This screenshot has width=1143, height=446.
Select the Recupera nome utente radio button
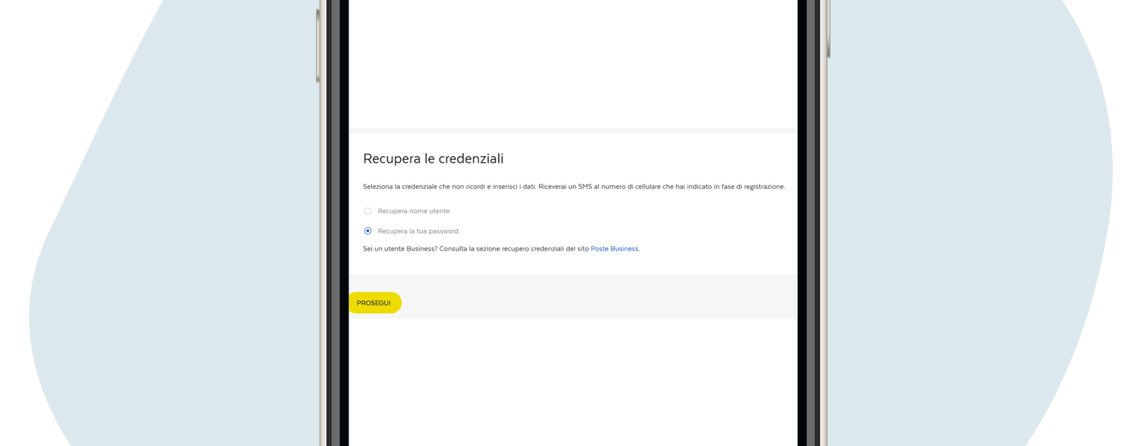tap(367, 211)
